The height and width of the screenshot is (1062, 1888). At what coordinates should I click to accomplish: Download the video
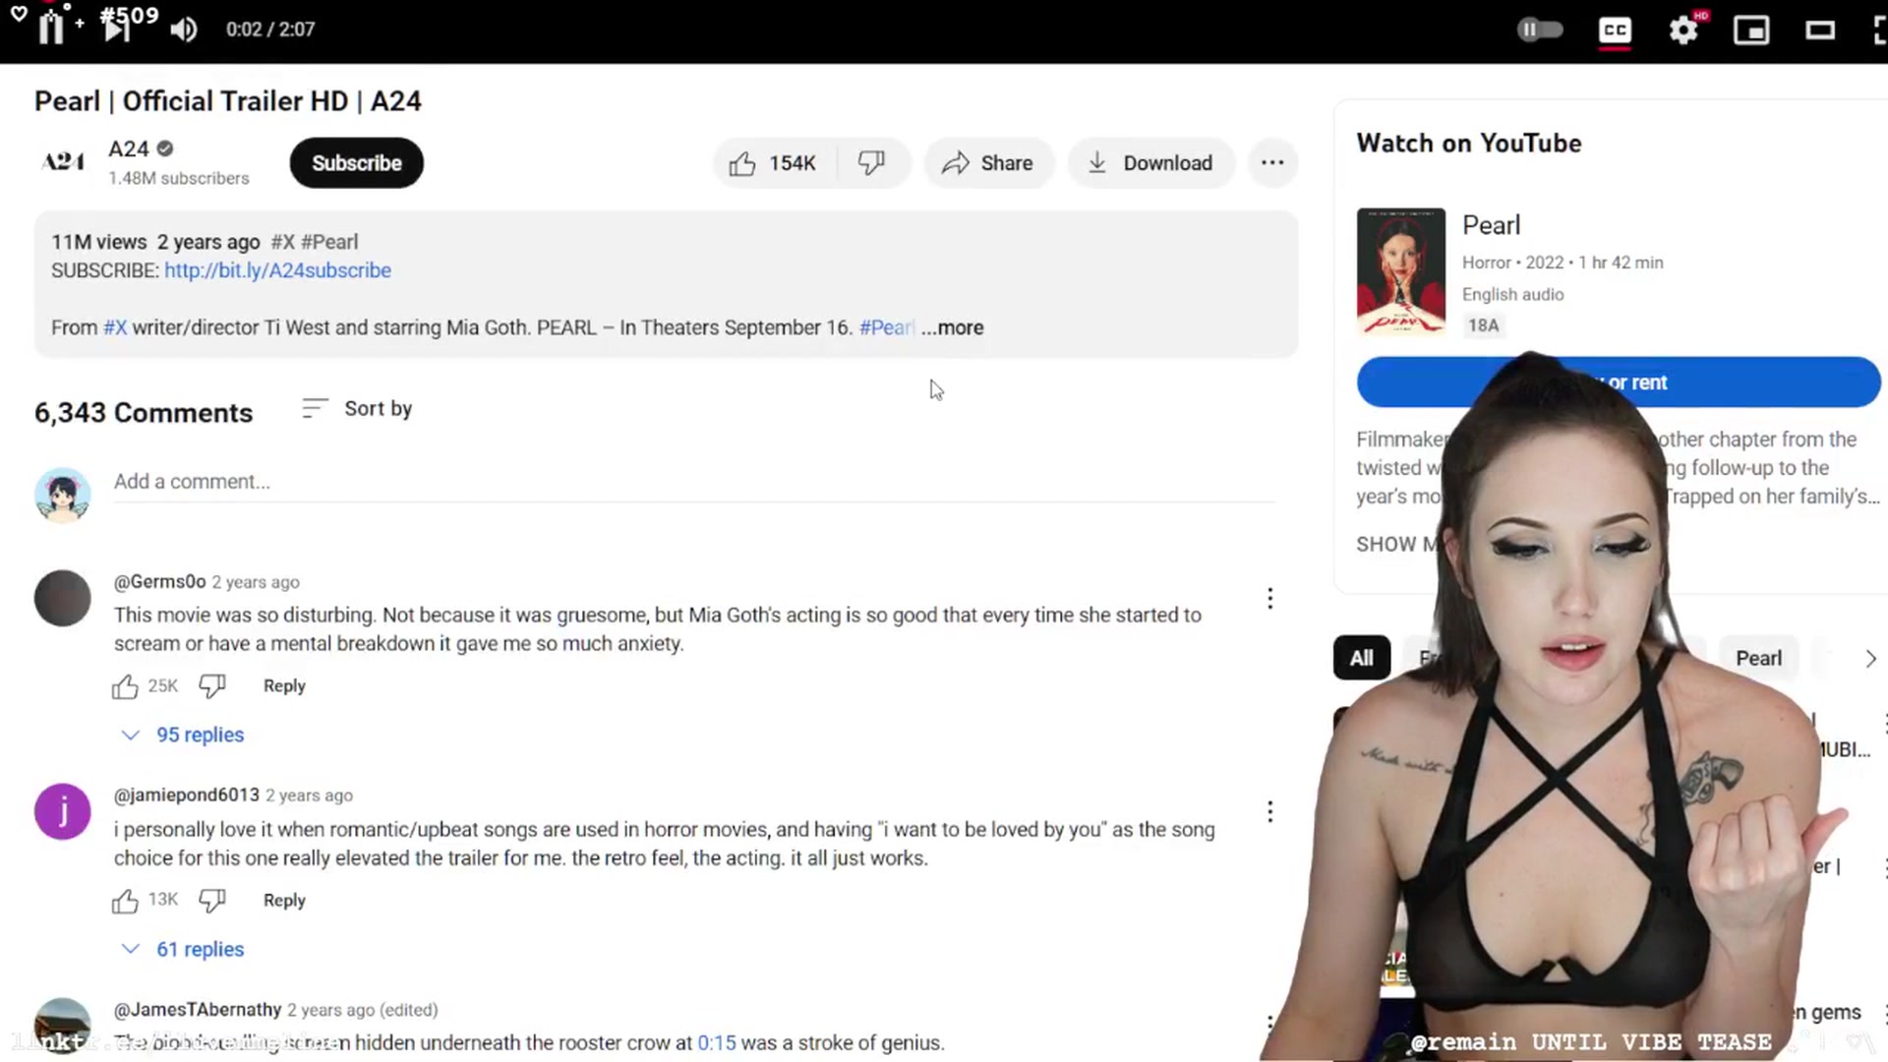(x=1150, y=163)
